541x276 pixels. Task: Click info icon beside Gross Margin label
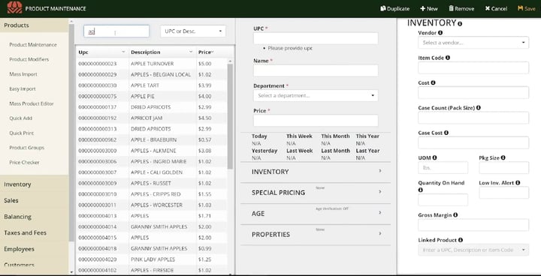455,214
